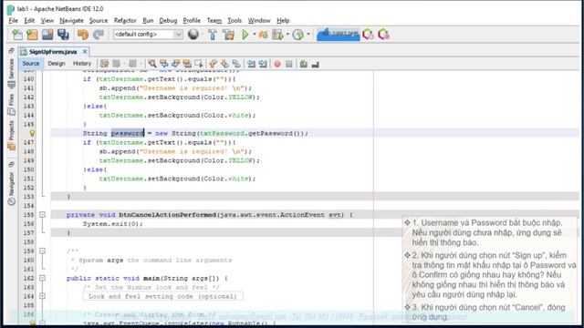Click the first icon after the memory bar
The image size is (584, 328).
[x=368, y=35]
